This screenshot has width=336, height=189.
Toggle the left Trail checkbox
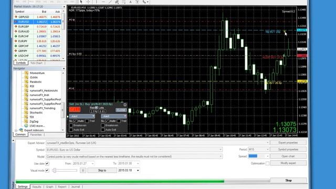(x=87, y=121)
